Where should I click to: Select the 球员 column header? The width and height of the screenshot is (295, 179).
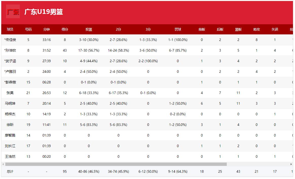point(10,29)
